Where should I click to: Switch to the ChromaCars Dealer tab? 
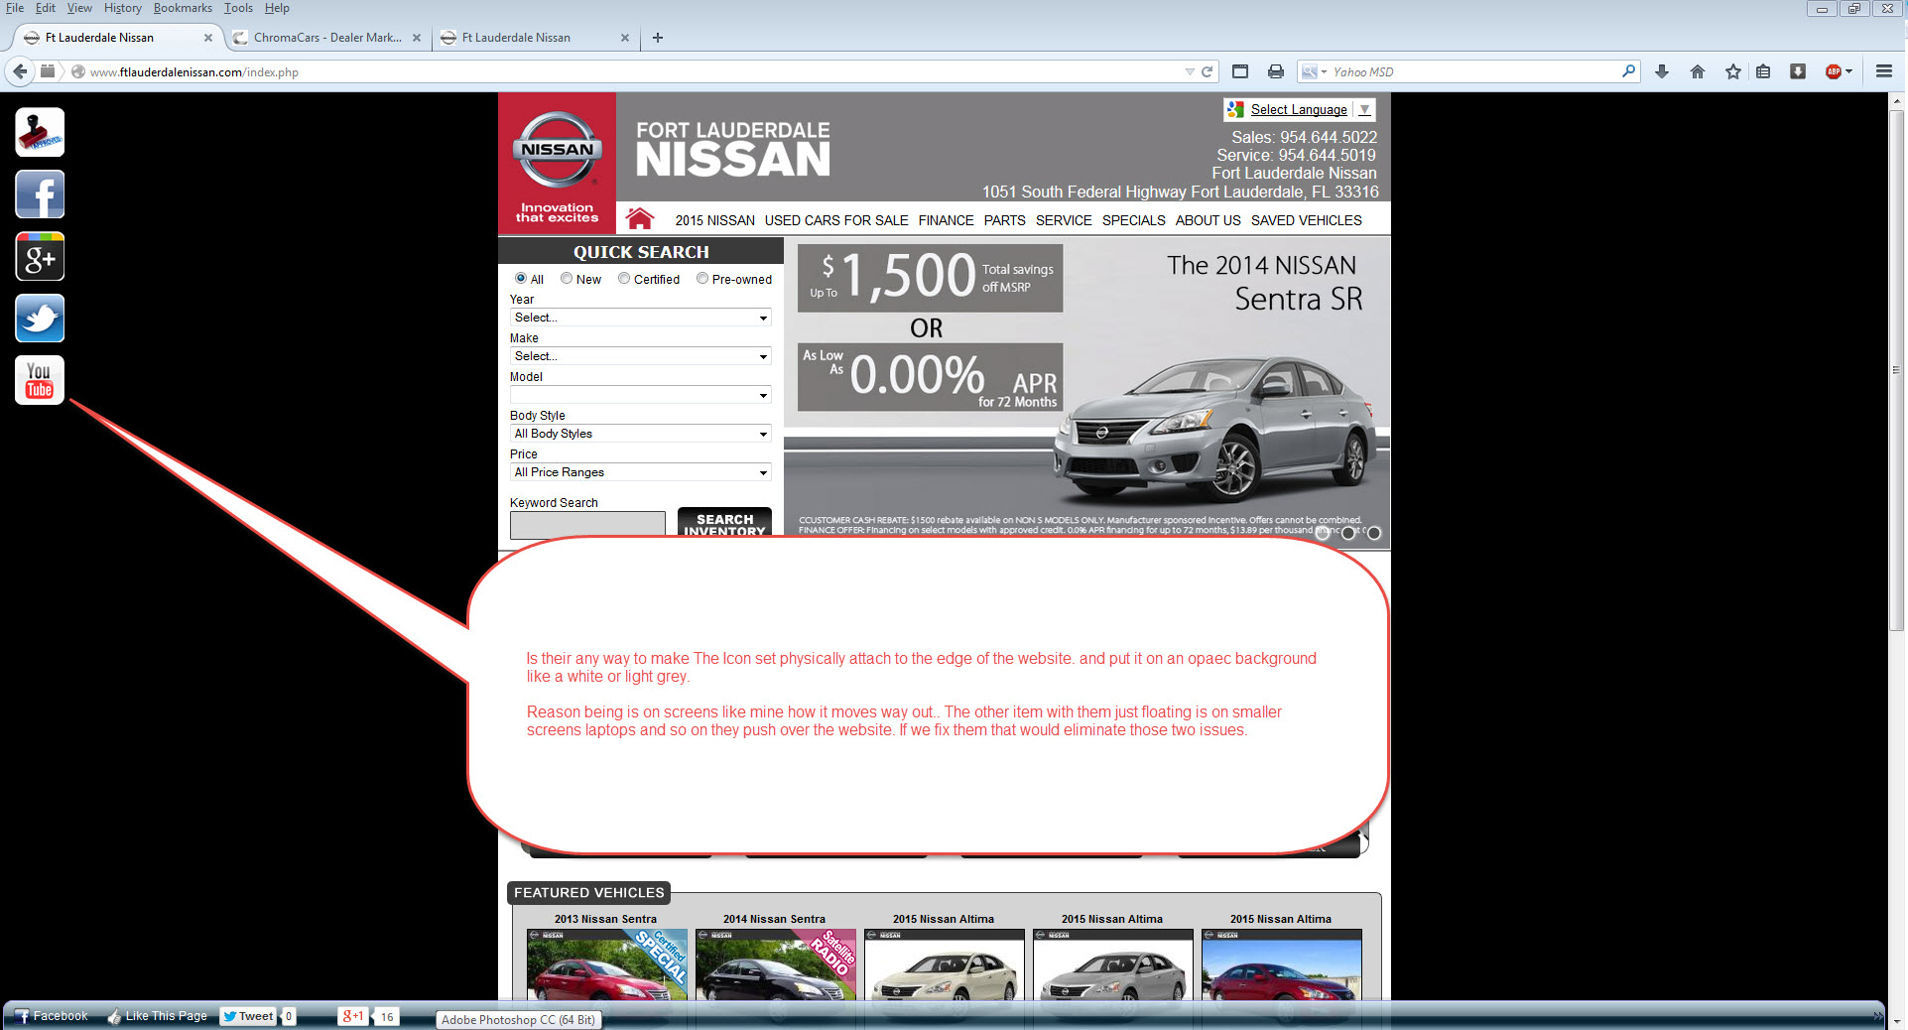[326, 38]
